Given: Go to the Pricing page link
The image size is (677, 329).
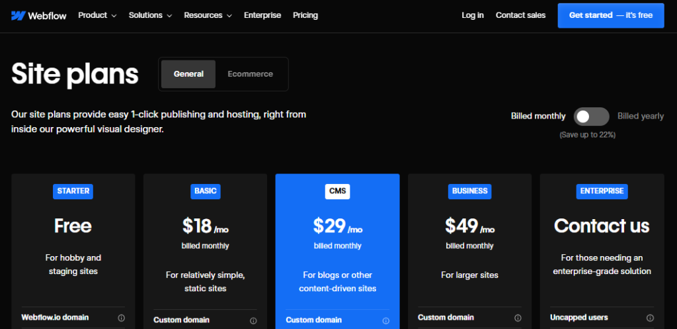Looking at the screenshot, I should (x=305, y=15).
